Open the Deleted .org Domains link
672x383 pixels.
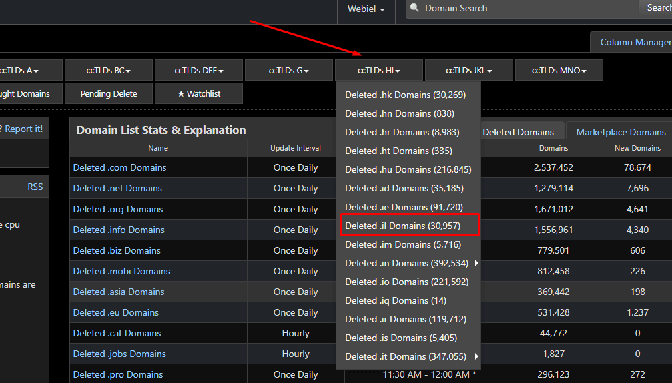[x=118, y=209]
